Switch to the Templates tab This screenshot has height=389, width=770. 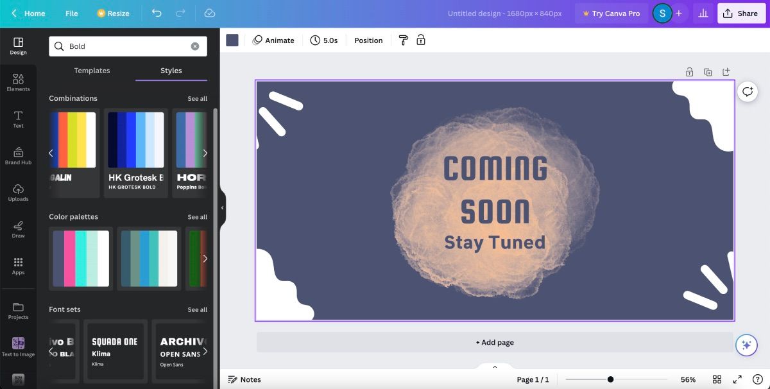pyautogui.click(x=91, y=71)
